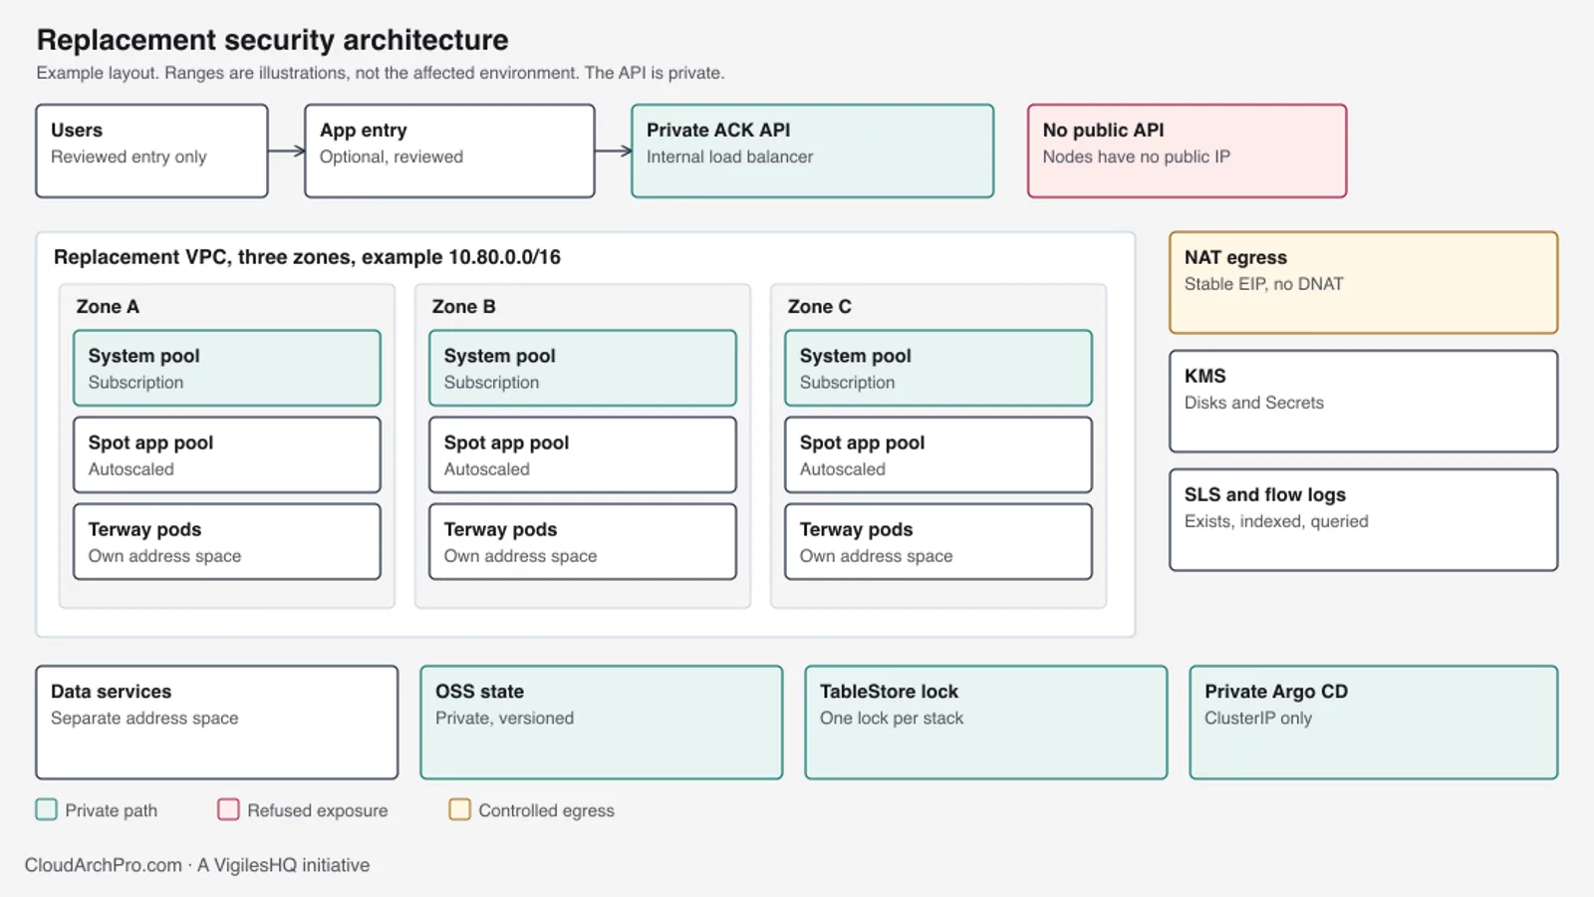Select Zone A System pool box
This screenshot has width=1594, height=897.
[x=227, y=368]
